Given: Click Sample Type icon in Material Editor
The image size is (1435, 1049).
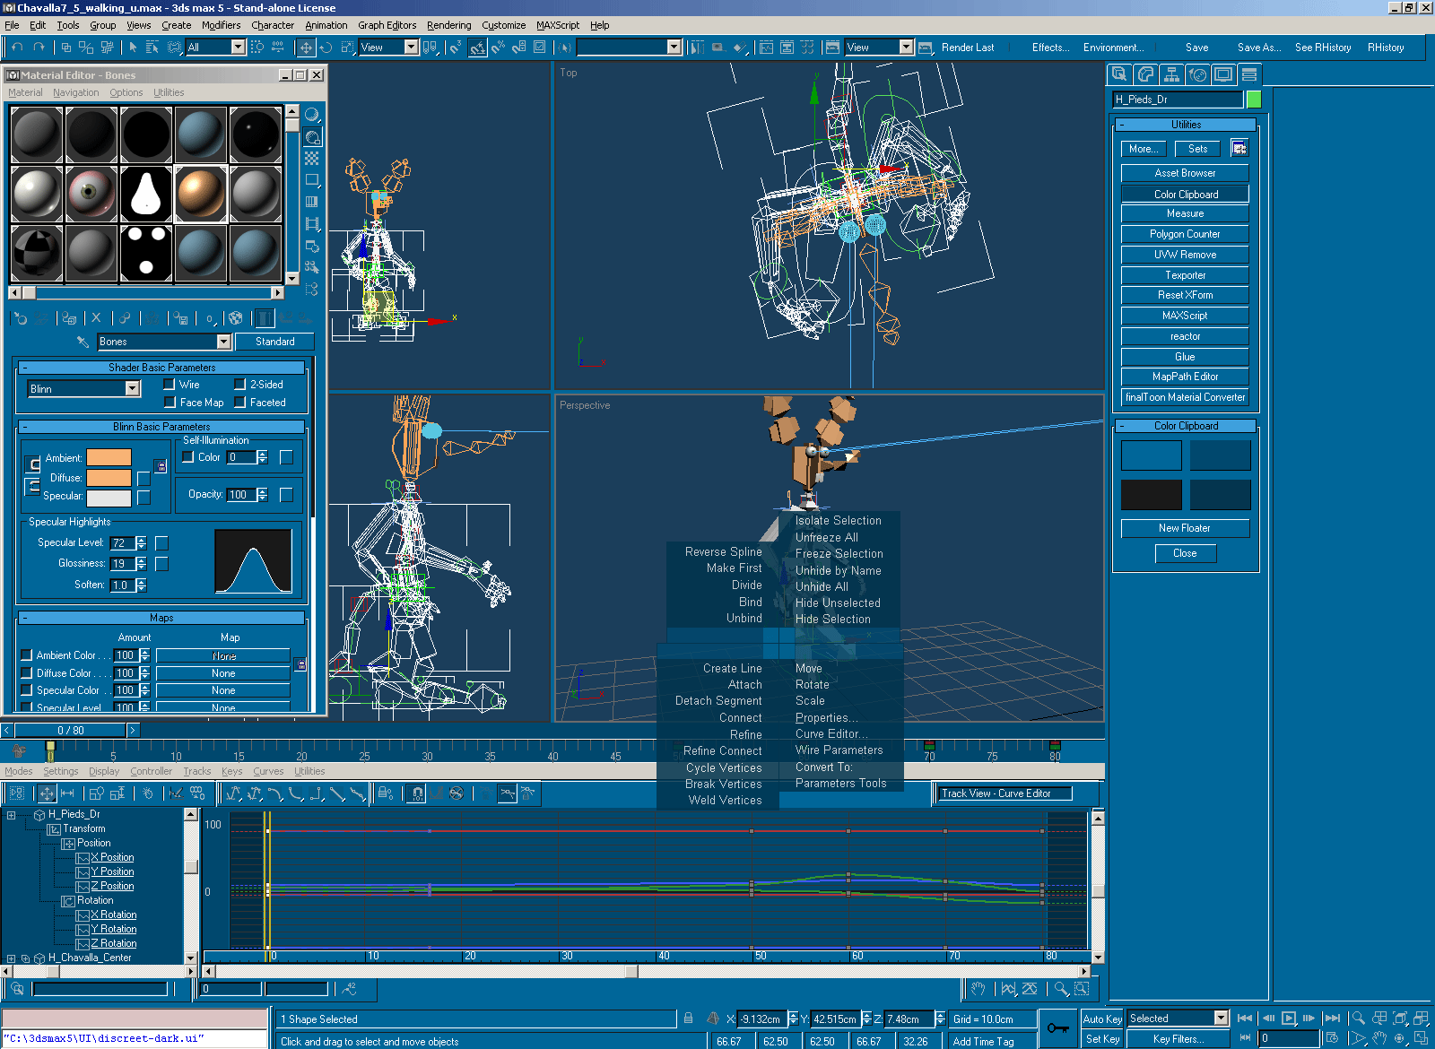Looking at the screenshot, I should pyautogui.click(x=312, y=115).
